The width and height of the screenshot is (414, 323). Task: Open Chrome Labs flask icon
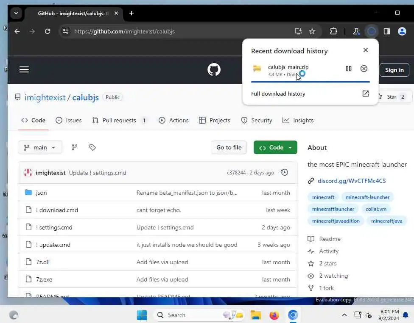click(x=356, y=31)
